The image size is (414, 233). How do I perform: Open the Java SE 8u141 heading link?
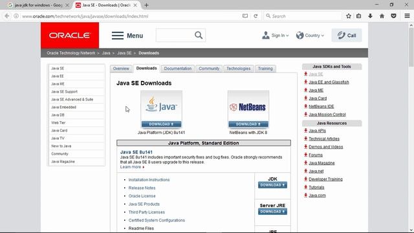[136, 152]
